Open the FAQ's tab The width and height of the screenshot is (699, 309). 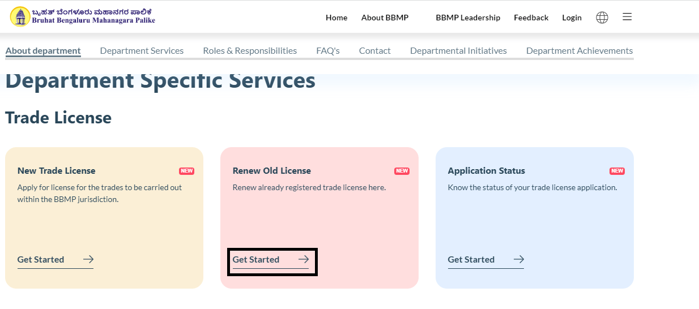328,50
